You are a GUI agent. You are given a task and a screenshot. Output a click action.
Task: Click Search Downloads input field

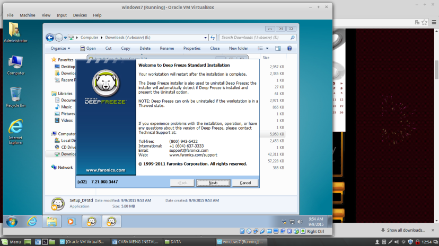tap(258, 38)
